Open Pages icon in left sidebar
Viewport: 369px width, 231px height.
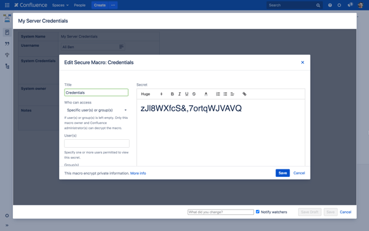pos(7,32)
